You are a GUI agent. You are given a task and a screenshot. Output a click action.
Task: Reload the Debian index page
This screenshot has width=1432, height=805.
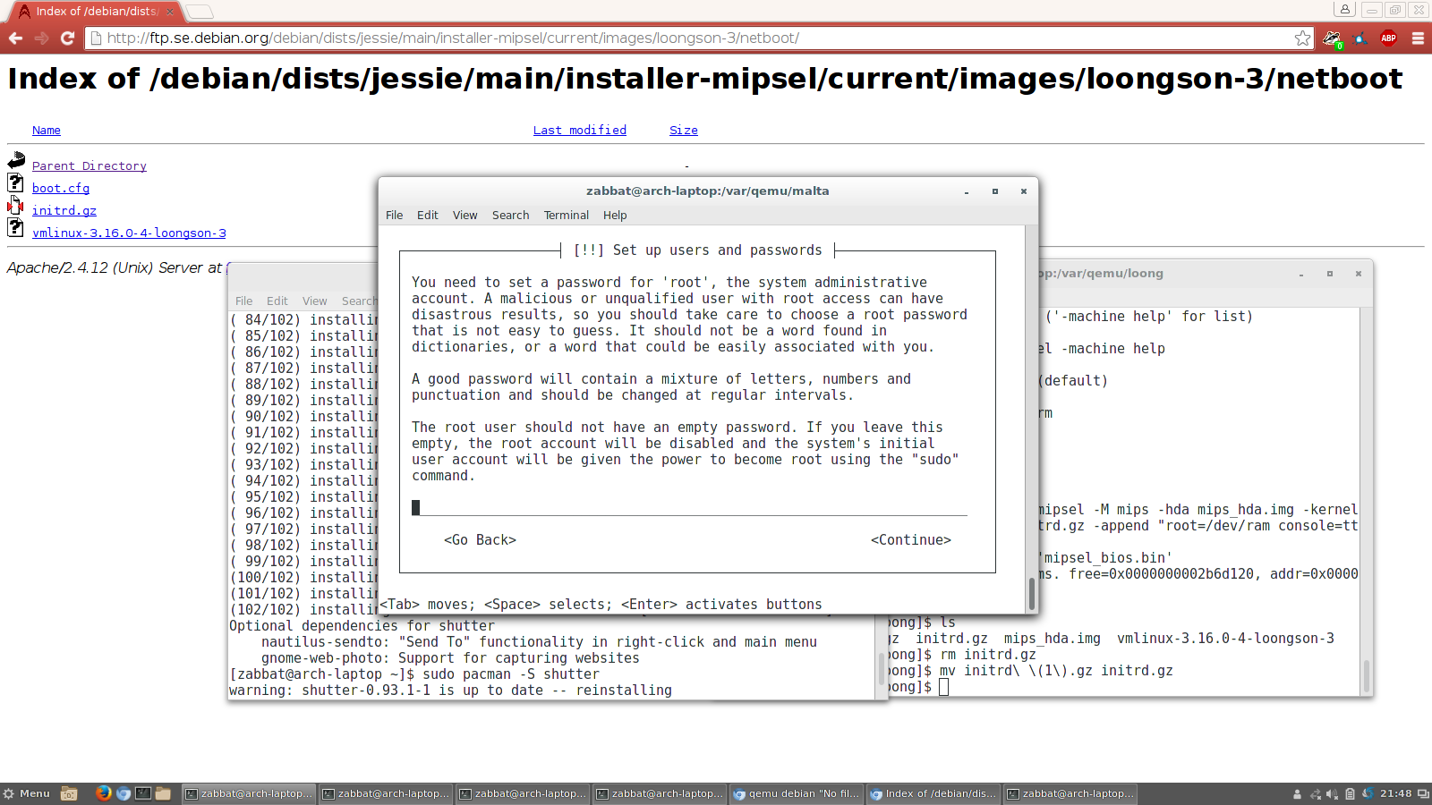click(67, 38)
